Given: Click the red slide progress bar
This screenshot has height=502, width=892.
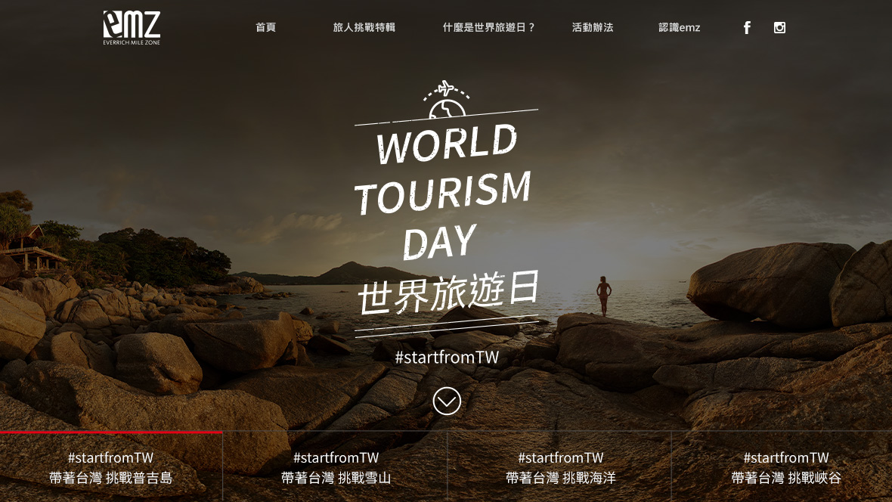Looking at the screenshot, I should (x=111, y=432).
